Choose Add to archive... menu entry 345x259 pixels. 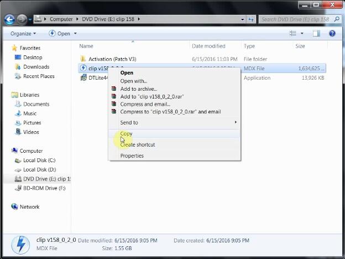[139, 89]
